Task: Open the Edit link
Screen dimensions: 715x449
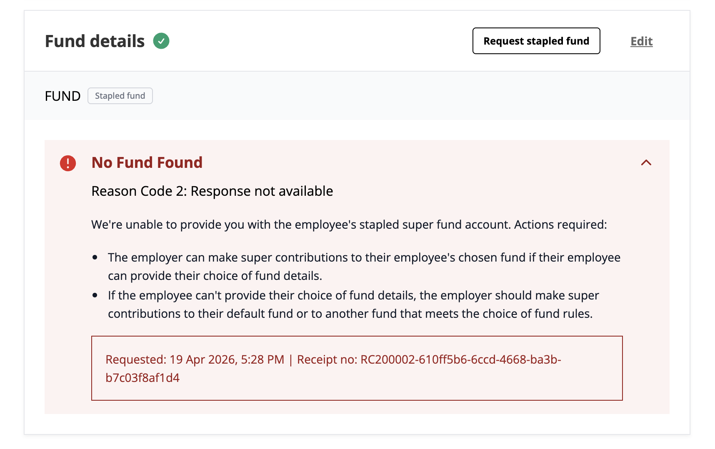Action: pyautogui.click(x=641, y=41)
